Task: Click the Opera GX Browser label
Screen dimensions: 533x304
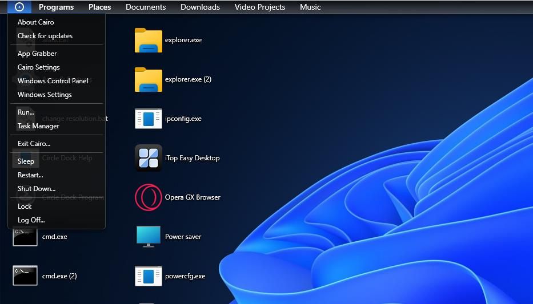Action: tap(193, 197)
